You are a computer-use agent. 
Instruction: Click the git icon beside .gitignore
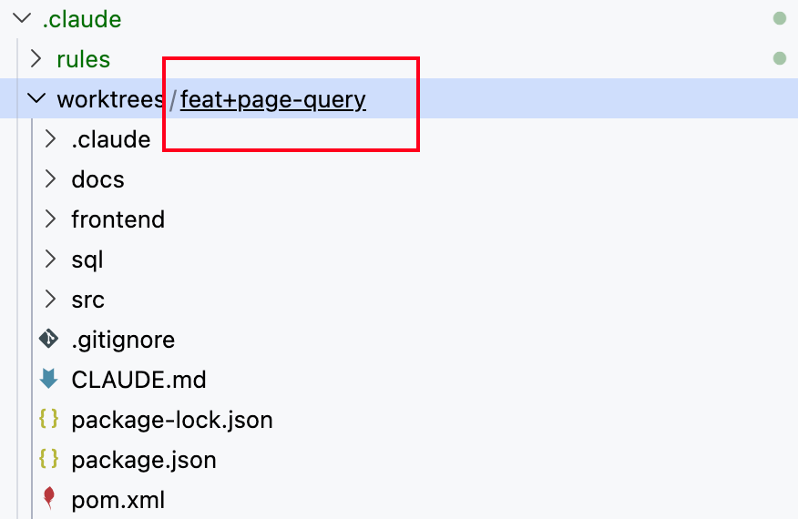pos(48,340)
